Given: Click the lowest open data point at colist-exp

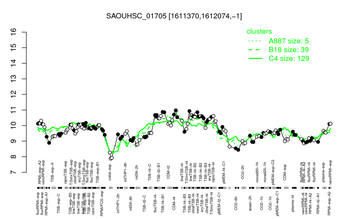Looking at the screenshot, I should point(110,158).
